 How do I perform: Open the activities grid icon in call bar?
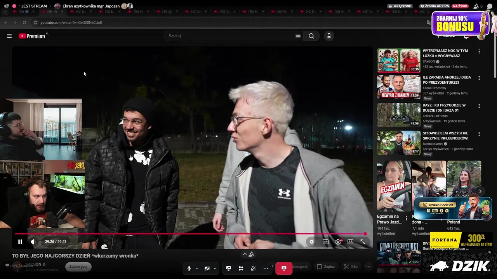tap(241, 268)
